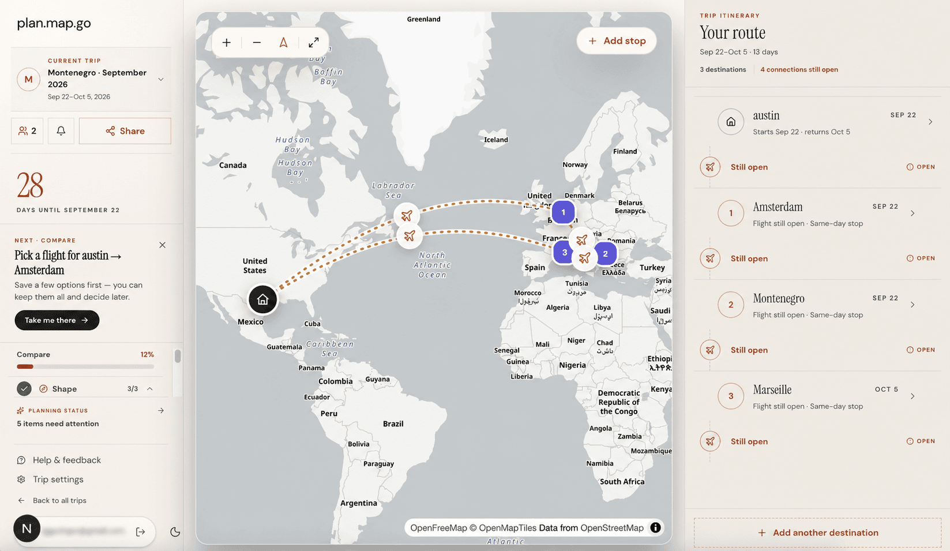The image size is (950, 551).
Task: Go Back to all trips
Action: tap(52, 500)
